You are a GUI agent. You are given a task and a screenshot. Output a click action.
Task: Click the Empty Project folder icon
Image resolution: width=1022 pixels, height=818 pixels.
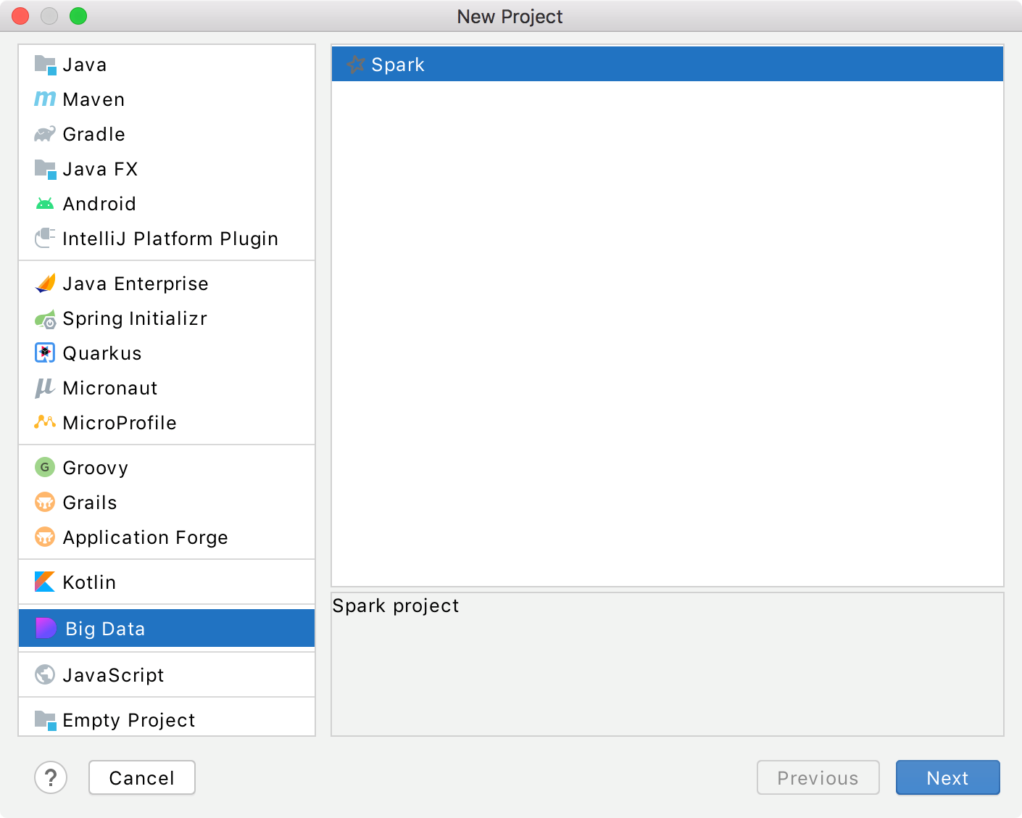point(45,720)
